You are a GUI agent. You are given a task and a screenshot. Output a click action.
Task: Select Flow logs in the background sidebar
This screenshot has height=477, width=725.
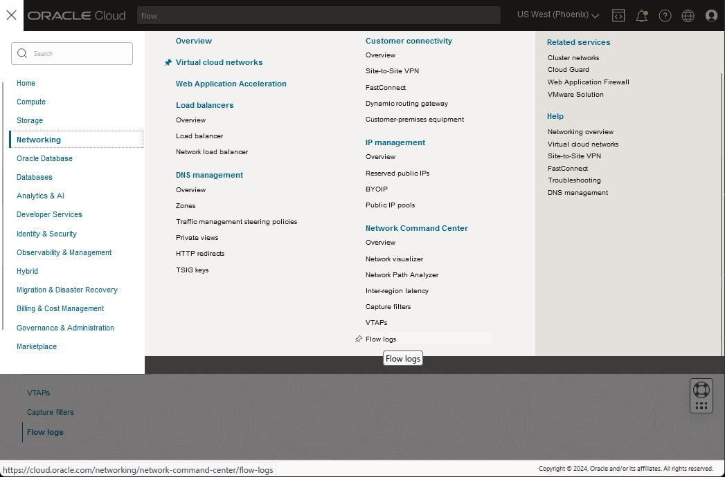pyautogui.click(x=45, y=432)
